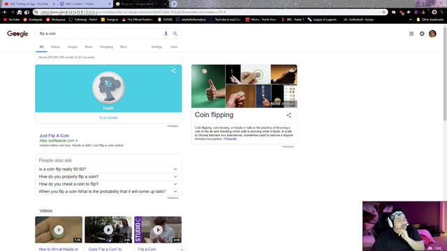Open the Following - Twitch bookmark

click(83, 20)
